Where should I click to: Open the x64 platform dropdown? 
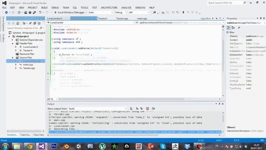[139, 12]
